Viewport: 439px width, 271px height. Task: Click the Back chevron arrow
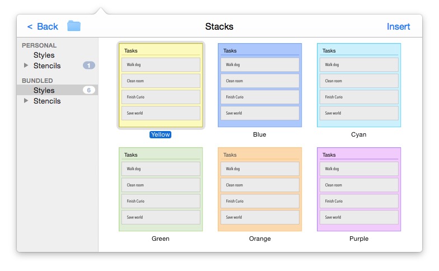coord(30,27)
